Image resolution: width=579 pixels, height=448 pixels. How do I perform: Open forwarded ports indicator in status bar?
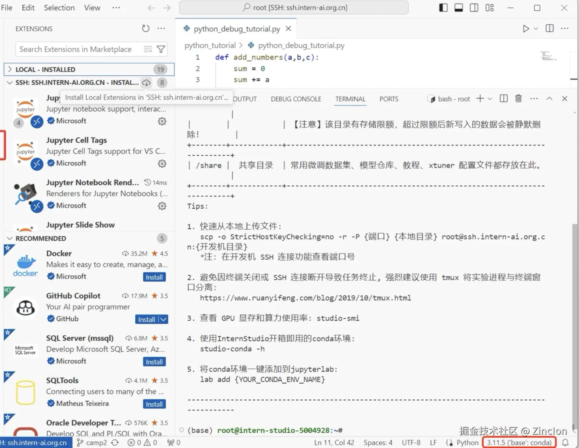coord(174,443)
